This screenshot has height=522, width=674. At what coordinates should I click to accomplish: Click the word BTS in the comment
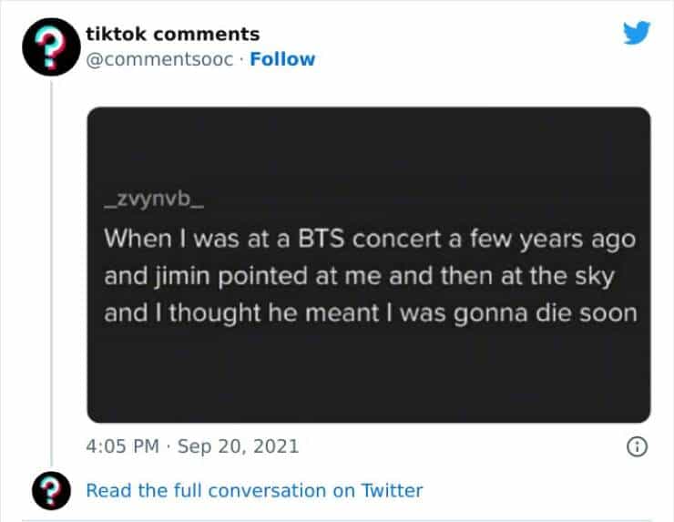click(322, 240)
